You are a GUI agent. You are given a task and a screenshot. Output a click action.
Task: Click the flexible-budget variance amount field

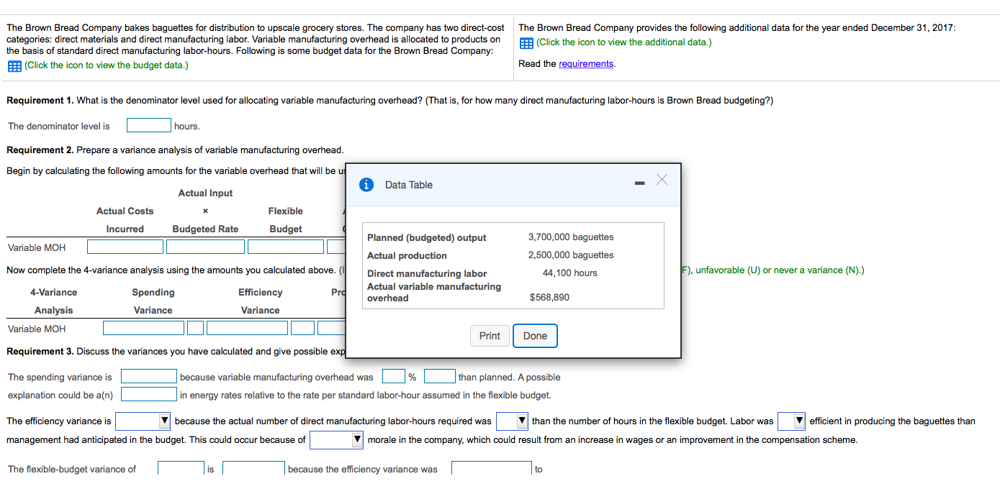tap(180, 469)
